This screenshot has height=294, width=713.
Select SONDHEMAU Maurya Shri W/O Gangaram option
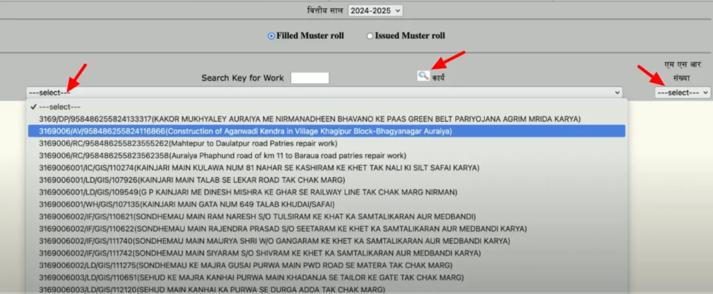click(x=327, y=241)
